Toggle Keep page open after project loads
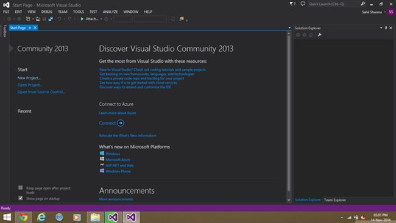Screen dimensions: 396x223 coord(21,188)
